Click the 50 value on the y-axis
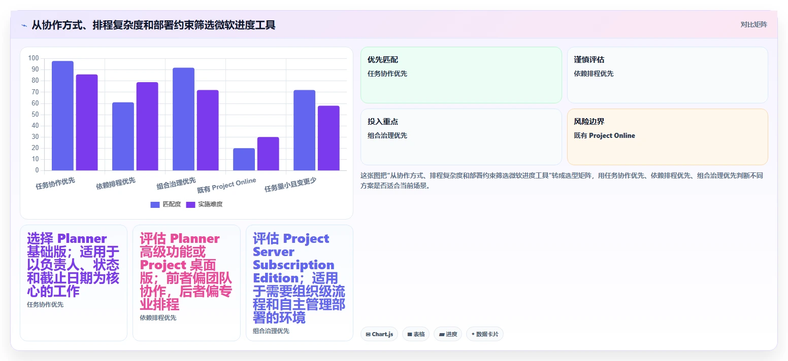 click(35, 115)
